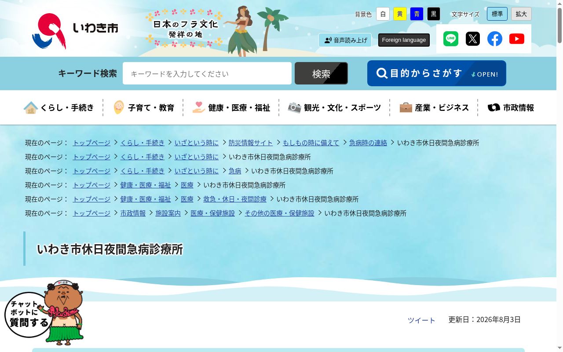Follow the もしもの時に備えて breadcrumb link
563x352 pixels.
(x=311, y=143)
